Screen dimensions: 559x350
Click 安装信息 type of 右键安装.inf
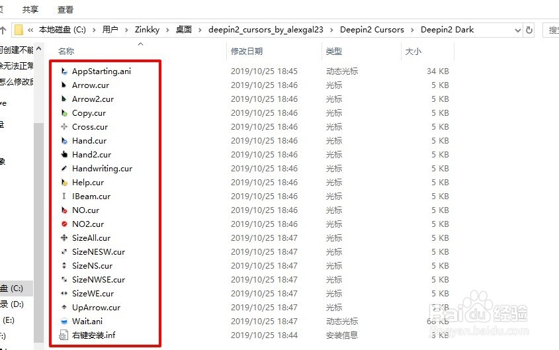[342, 335]
